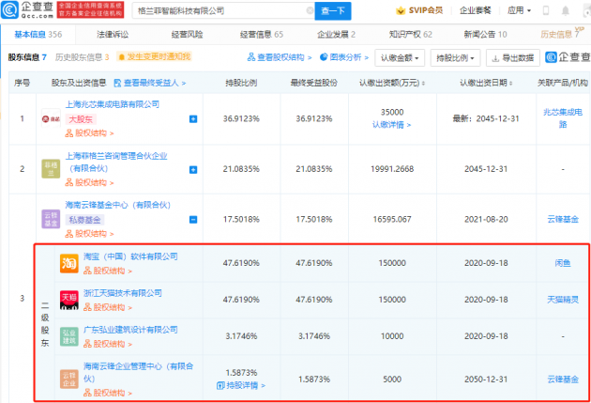Viewport: 591px width, 403px height.
Task: Switch to 新闻公告 tab
Action: click(x=485, y=35)
